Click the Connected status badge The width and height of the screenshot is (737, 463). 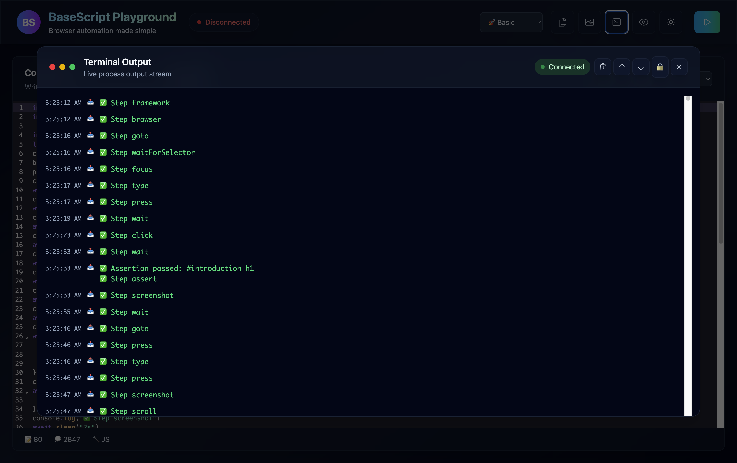(x=562, y=67)
